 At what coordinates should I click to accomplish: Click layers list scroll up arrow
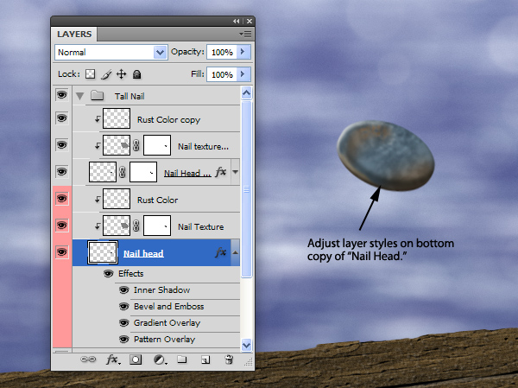pos(246,93)
